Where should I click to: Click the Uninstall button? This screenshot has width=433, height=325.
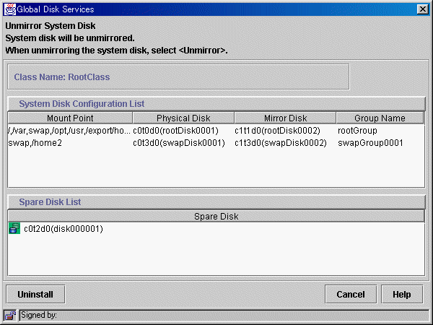point(35,295)
